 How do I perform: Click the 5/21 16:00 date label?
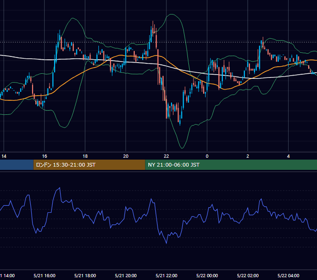point(44,275)
